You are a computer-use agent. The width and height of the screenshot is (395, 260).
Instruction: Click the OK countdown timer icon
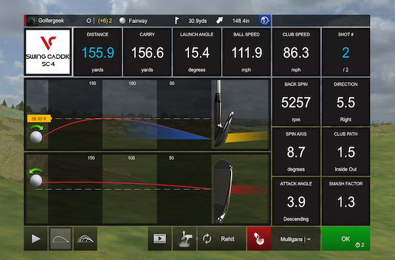pos(357,245)
